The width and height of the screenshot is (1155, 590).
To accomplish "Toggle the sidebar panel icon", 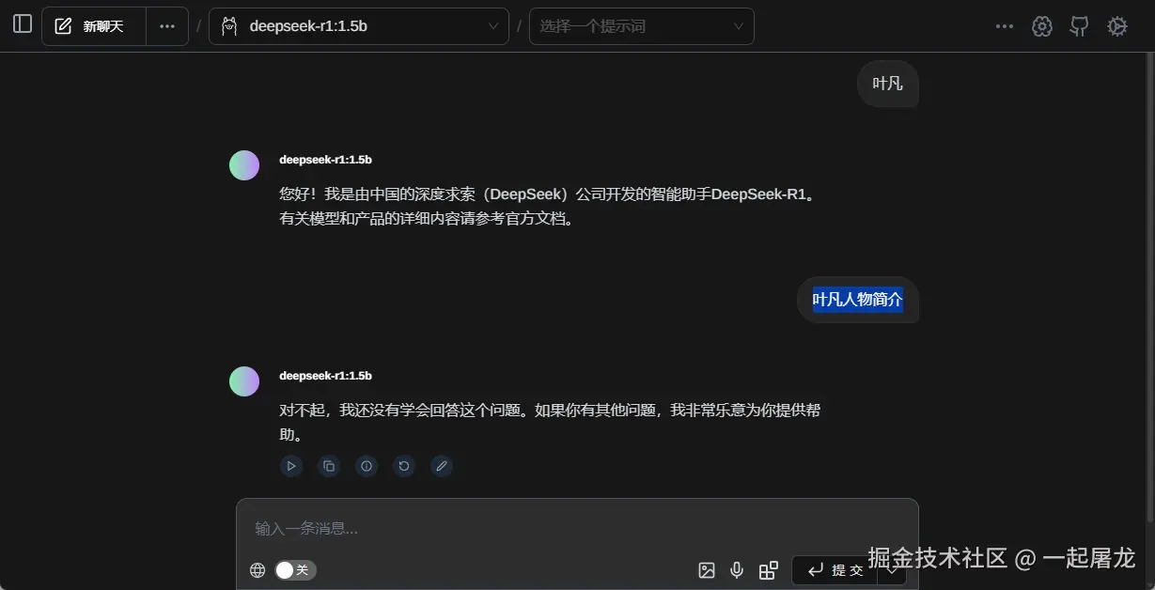I will [x=23, y=24].
